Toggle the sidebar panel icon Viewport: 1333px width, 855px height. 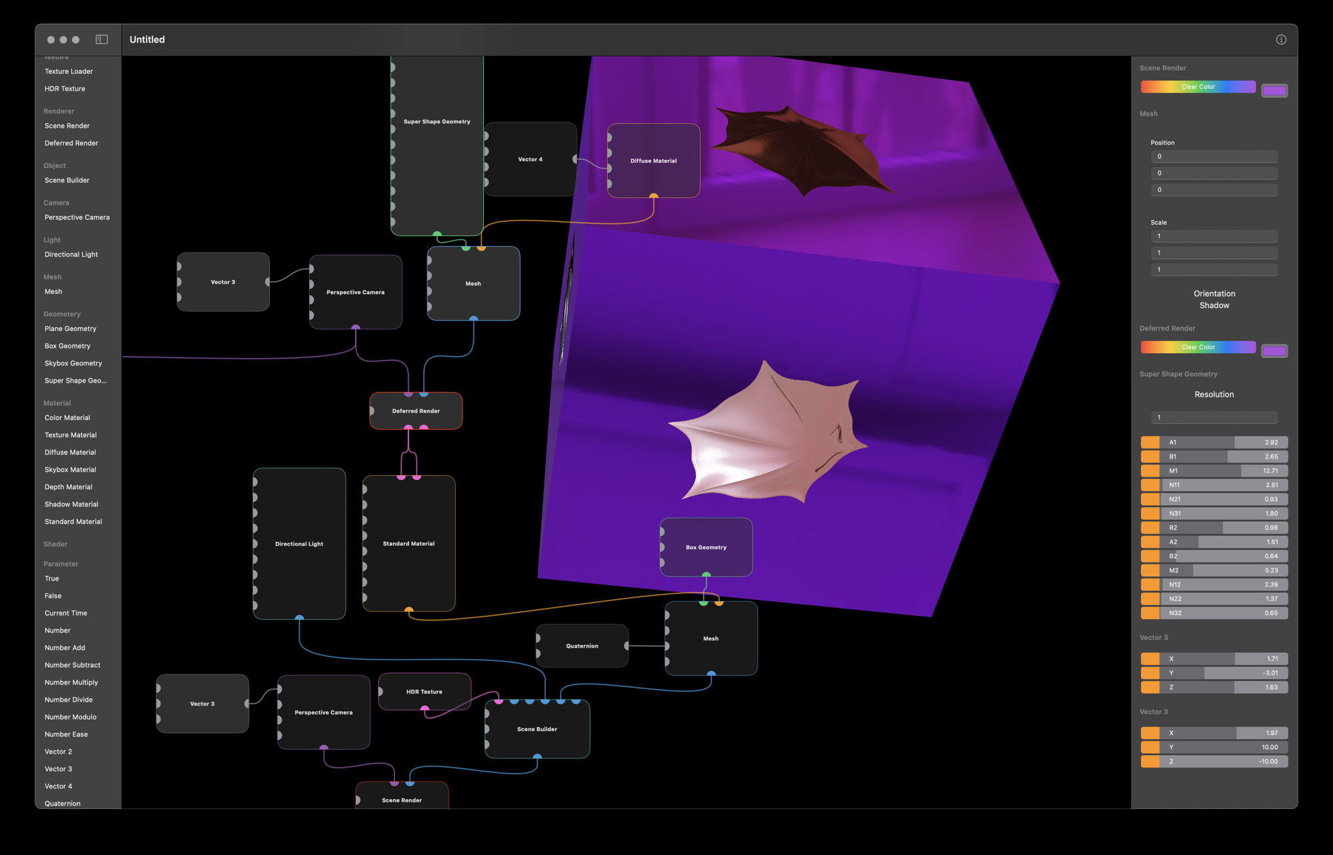point(101,39)
